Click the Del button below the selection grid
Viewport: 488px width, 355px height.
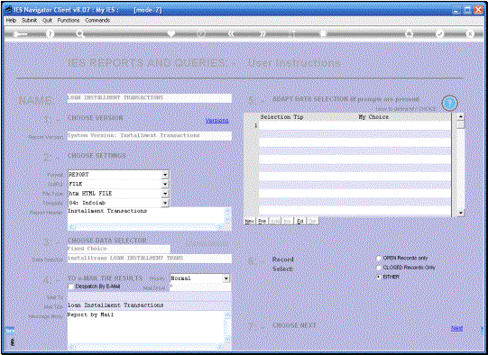(x=313, y=221)
